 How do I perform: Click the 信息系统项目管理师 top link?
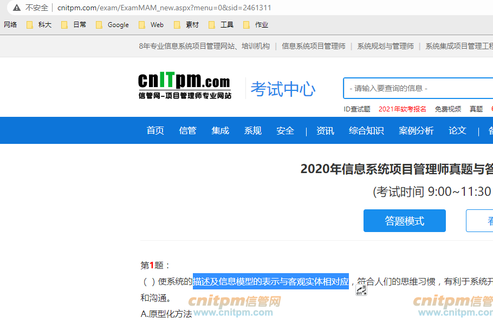click(313, 46)
